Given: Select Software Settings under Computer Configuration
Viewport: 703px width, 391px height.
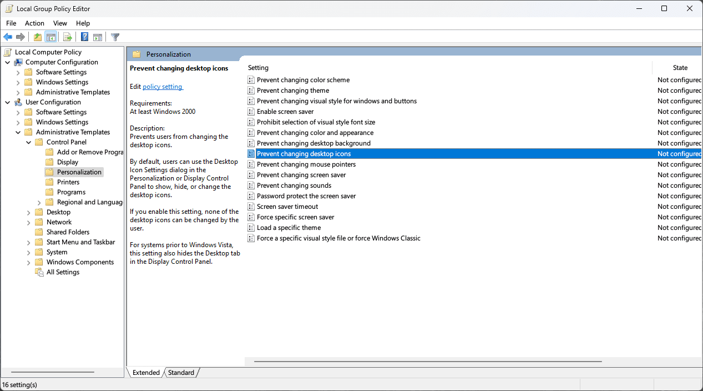Looking at the screenshot, I should point(61,72).
